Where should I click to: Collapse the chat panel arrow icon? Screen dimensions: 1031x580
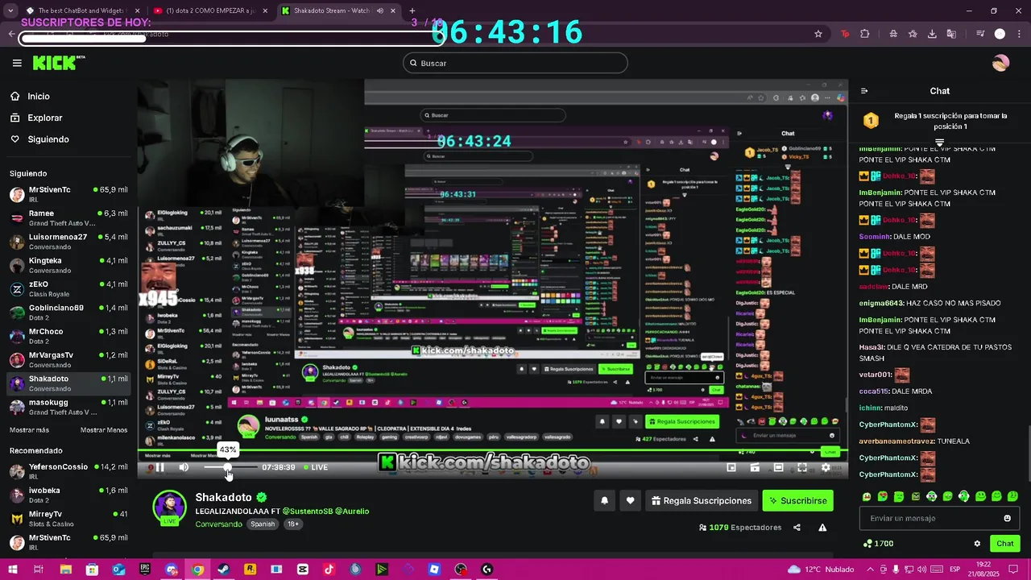tap(864, 91)
